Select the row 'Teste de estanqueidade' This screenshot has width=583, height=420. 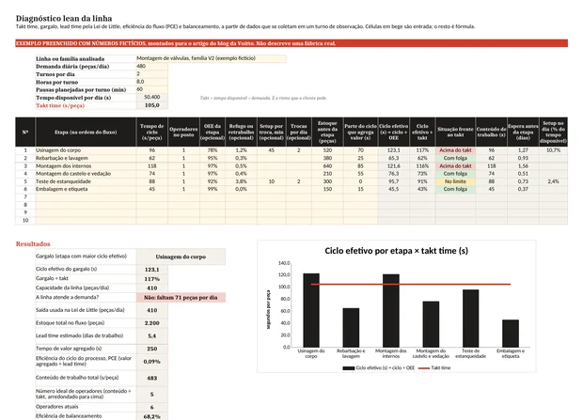[291, 181]
